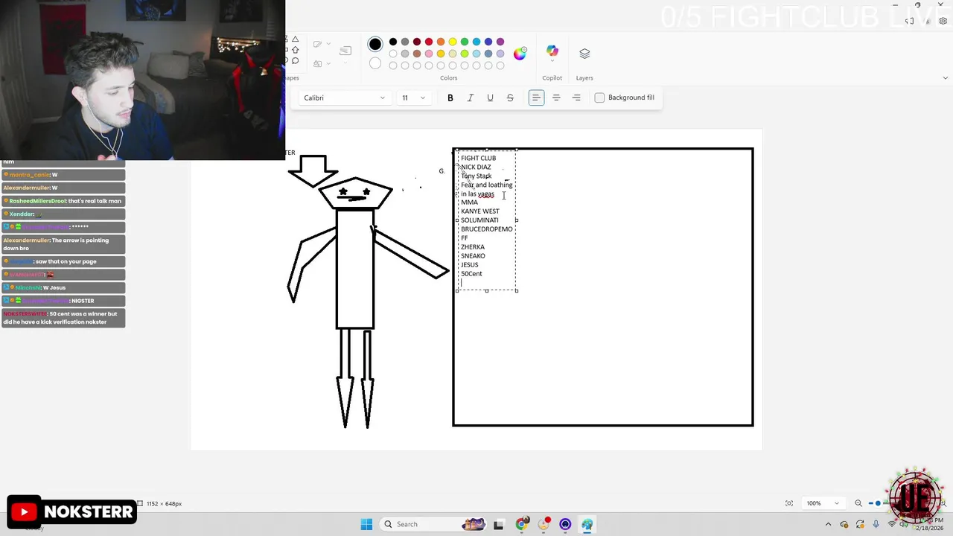Apply bold text formatting
This screenshot has width=953, height=536.
pyautogui.click(x=450, y=98)
